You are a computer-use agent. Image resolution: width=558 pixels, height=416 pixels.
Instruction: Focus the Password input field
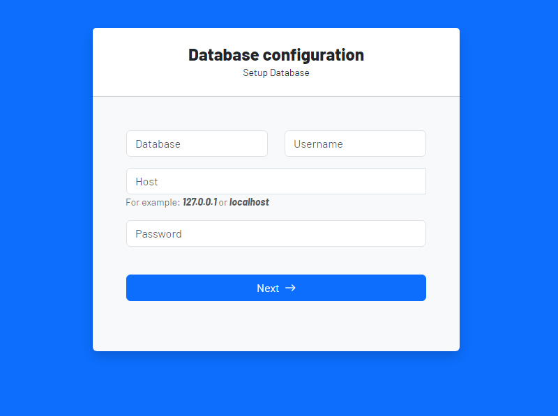point(276,233)
